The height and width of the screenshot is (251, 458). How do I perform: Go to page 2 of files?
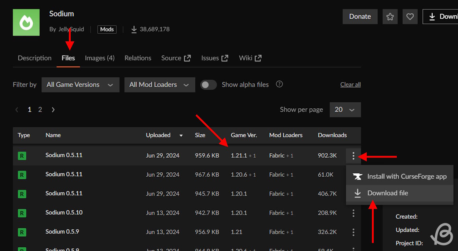click(40, 110)
